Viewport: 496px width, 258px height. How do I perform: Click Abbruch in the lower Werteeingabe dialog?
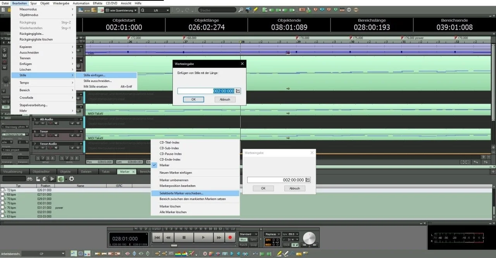pyautogui.click(x=294, y=188)
